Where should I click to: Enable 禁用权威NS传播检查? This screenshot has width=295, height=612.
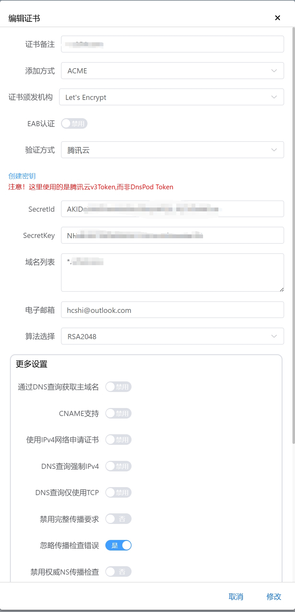[x=118, y=571]
